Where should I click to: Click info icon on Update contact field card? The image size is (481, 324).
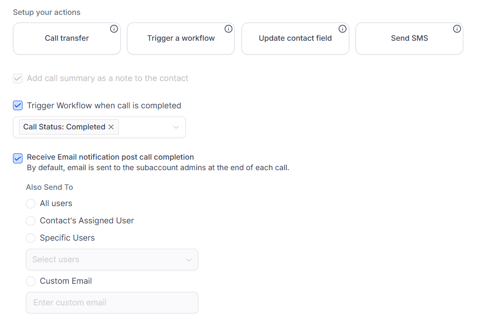pyautogui.click(x=343, y=29)
